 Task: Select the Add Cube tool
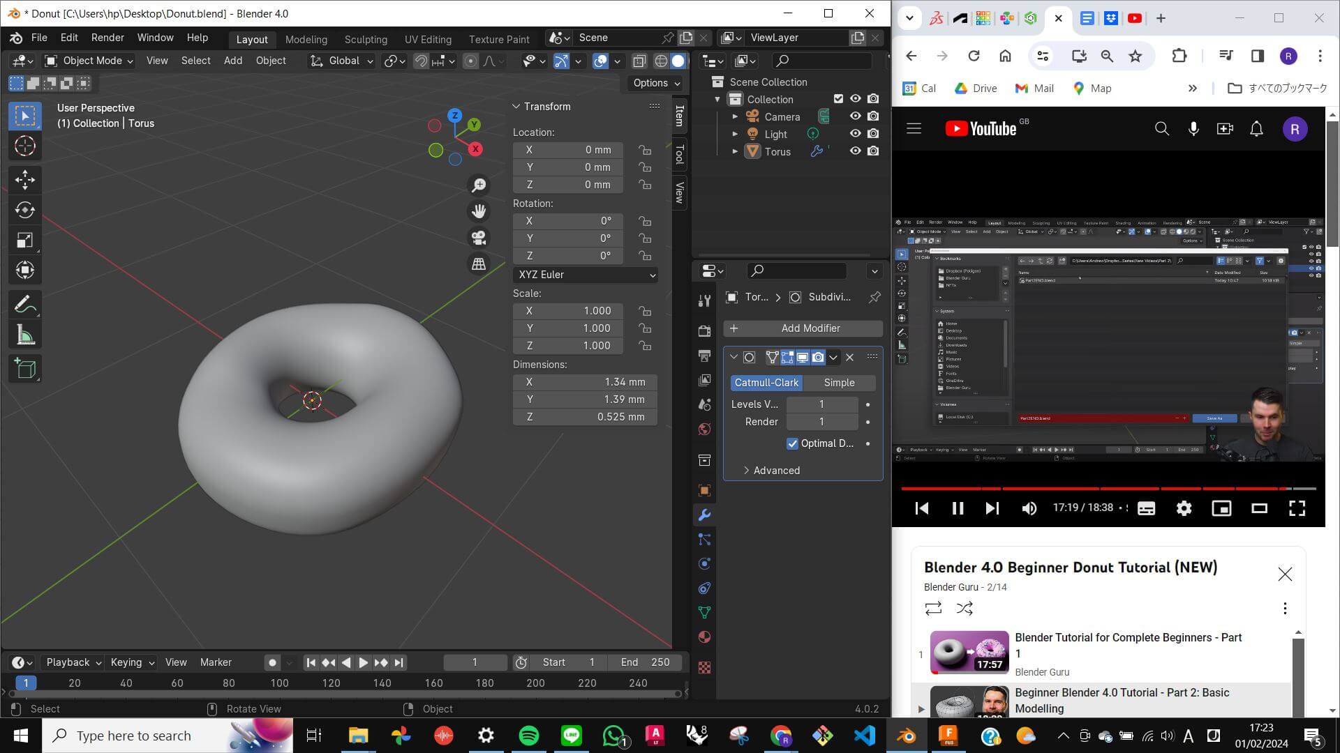point(25,369)
